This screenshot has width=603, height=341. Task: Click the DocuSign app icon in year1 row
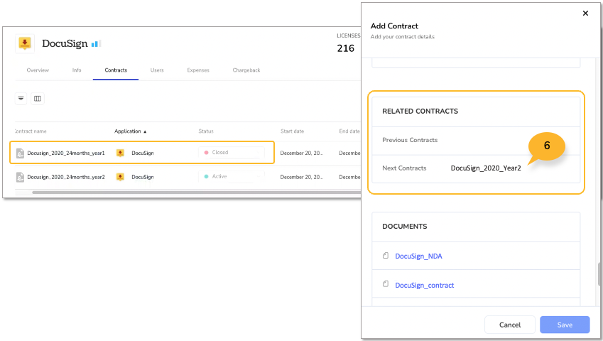tap(120, 153)
